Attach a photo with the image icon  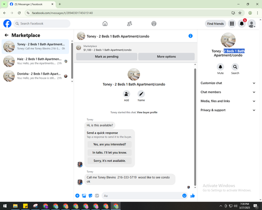pyautogui.click(x=84, y=196)
